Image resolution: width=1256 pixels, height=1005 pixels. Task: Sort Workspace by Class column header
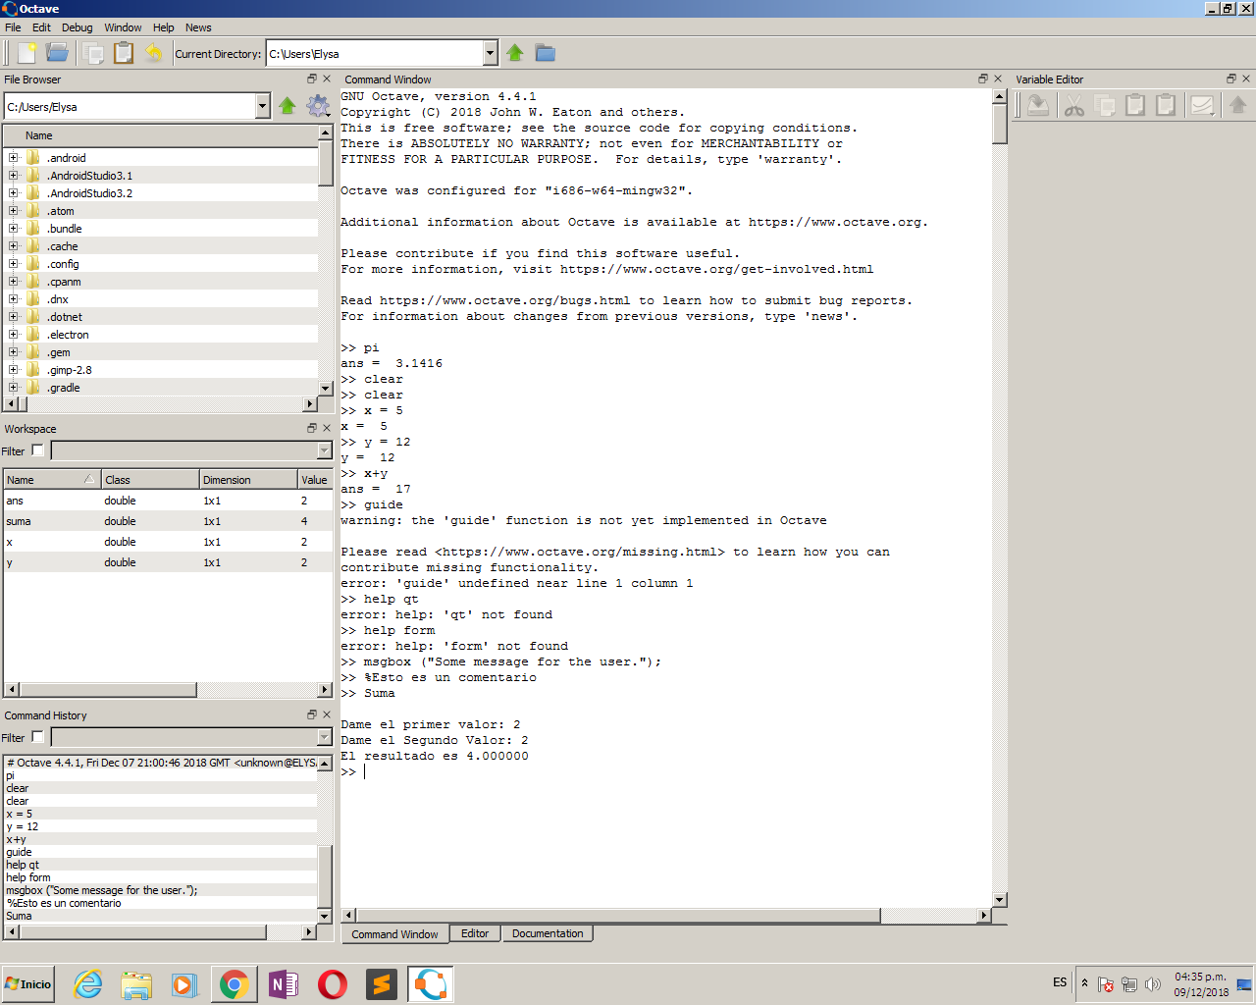pyautogui.click(x=150, y=480)
